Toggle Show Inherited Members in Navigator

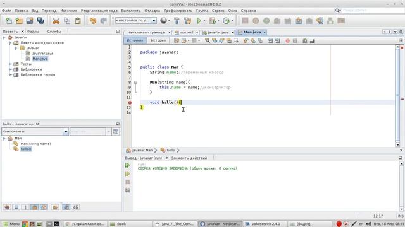click(7, 207)
